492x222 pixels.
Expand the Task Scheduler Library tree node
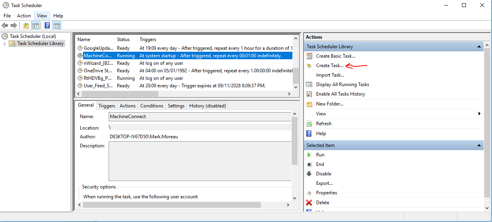5,44
